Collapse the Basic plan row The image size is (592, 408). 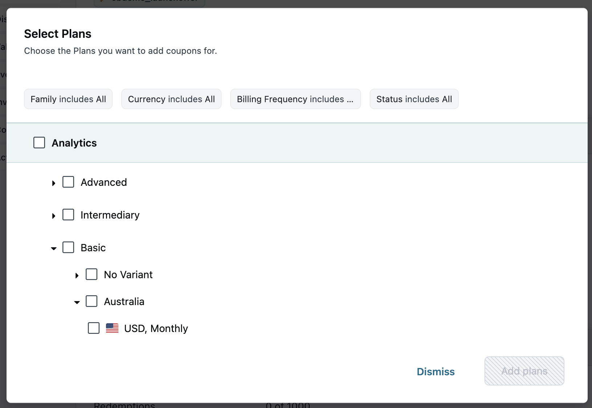54,248
